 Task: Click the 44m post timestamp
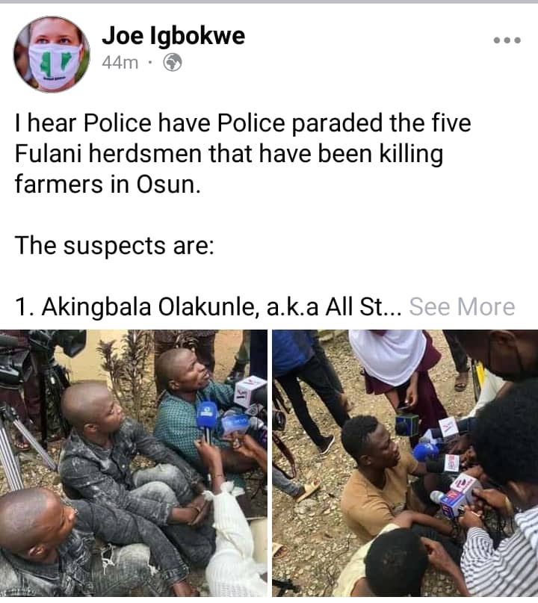coord(120,62)
